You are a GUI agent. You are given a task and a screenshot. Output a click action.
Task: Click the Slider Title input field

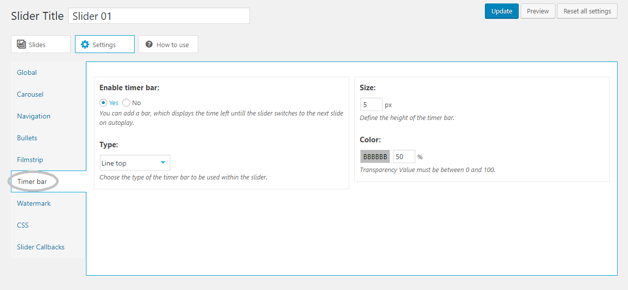pos(159,15)
